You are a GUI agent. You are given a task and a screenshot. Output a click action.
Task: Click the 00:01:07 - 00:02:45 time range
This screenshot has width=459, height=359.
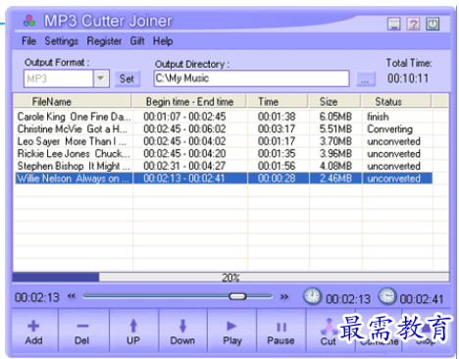click(184, 117)
